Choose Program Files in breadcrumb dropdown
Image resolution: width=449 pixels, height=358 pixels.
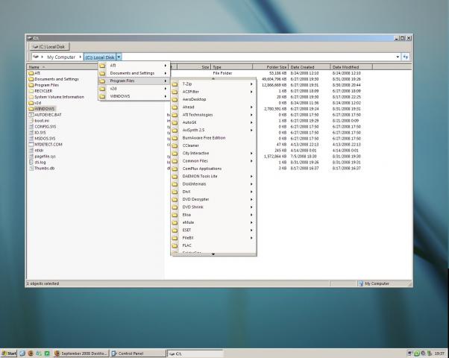(134, 81)
